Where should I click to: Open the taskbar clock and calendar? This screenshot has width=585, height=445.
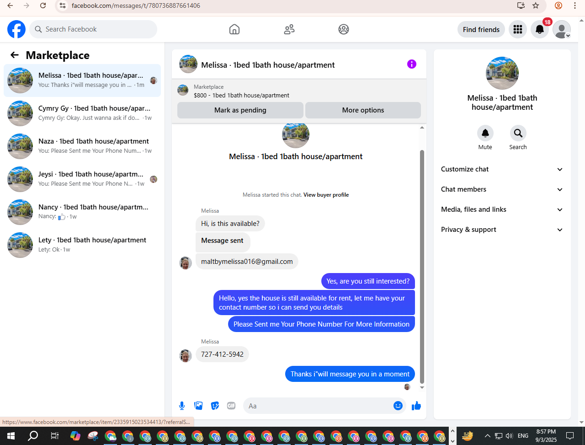coord(546,436)
